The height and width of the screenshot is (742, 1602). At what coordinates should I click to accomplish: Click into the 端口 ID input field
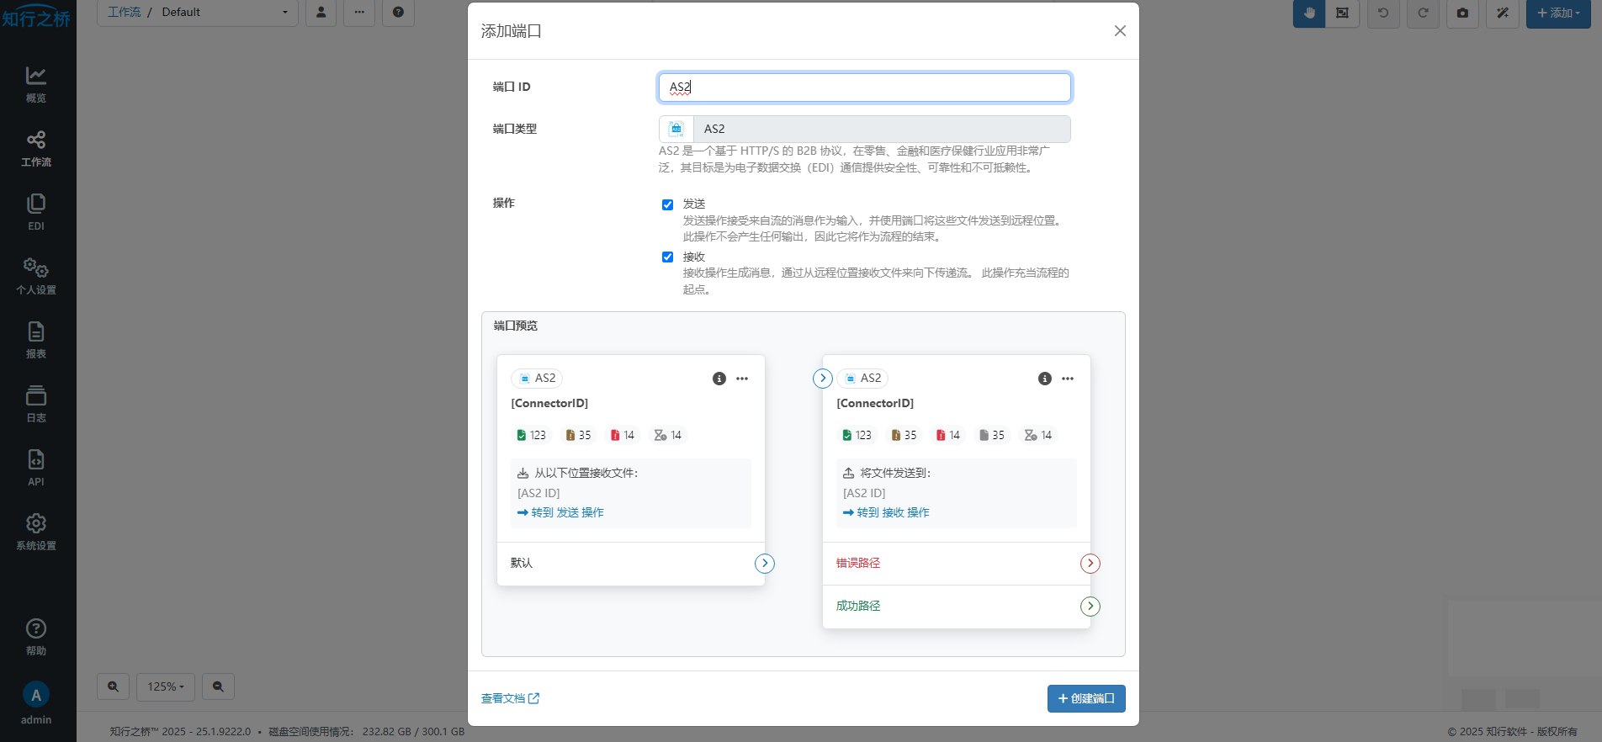coord(864,87)
